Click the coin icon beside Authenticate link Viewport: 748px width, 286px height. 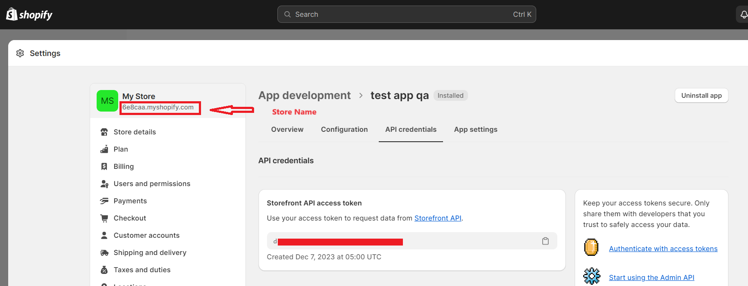(x=591, y=247)
